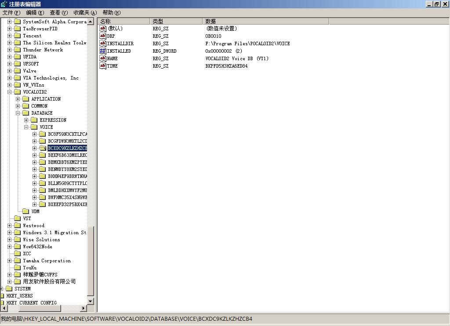Click the Tencent folder icon
Viewport: 450px width, 326px height.
18,36
